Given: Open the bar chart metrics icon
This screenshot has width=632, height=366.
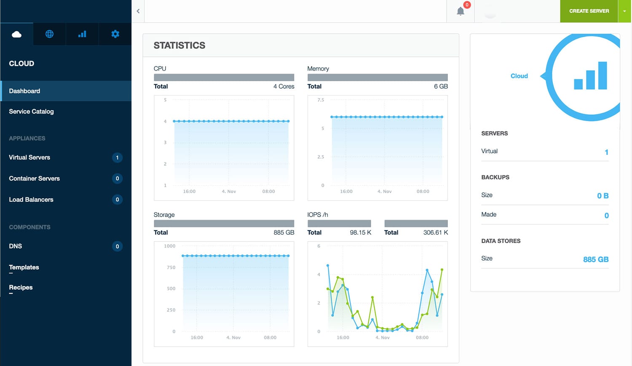Looking at the screenshot, I should (82, 34).
